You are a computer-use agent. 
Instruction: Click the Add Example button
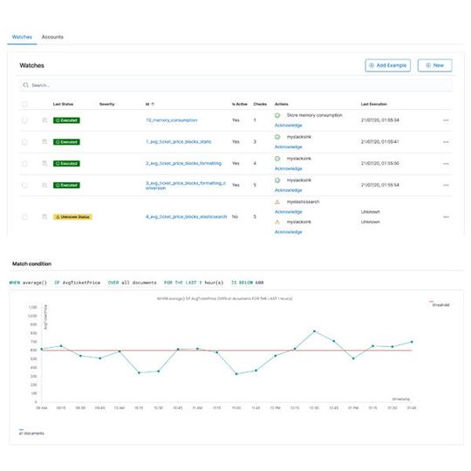pyautogui.click(x=387, y=65)
